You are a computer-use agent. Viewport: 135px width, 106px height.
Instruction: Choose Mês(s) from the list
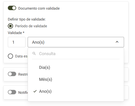tap(76, 79)
